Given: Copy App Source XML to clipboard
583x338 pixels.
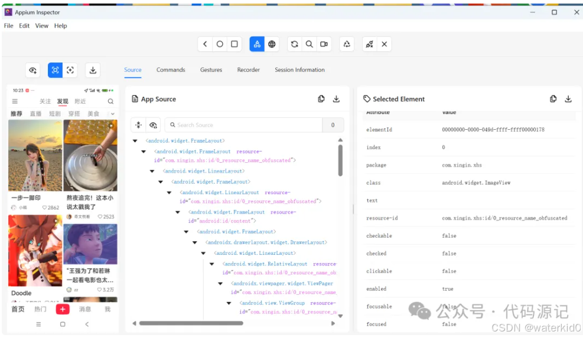Looking at the screenshot, I should pyautogui.click(x=321, y=99).
